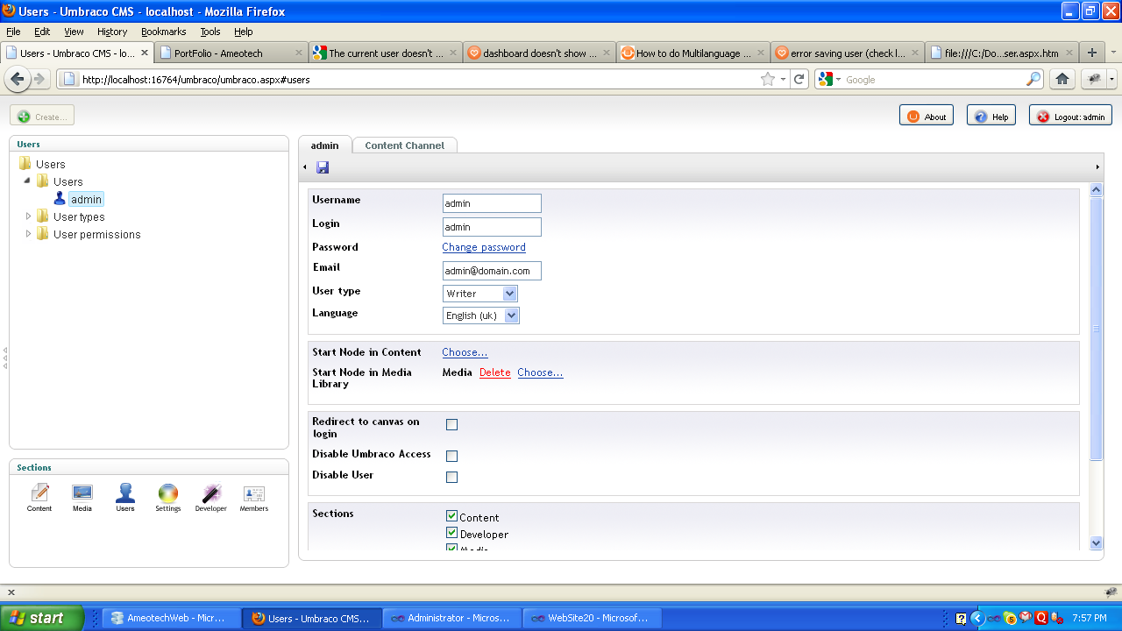Viewport: 1122px width, 631px height.
Task: Expand the User permissions tree node
Action: coord(28,234)
